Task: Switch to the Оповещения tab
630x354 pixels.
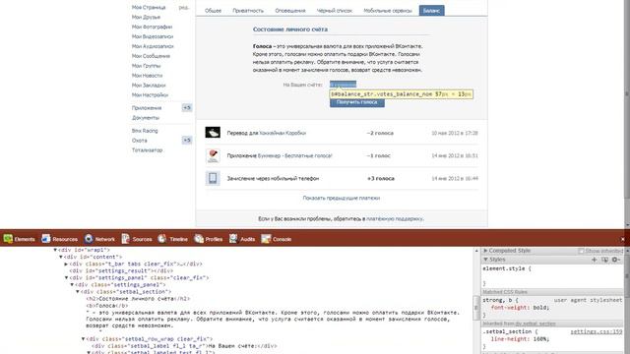Action: tap(290, 11)
